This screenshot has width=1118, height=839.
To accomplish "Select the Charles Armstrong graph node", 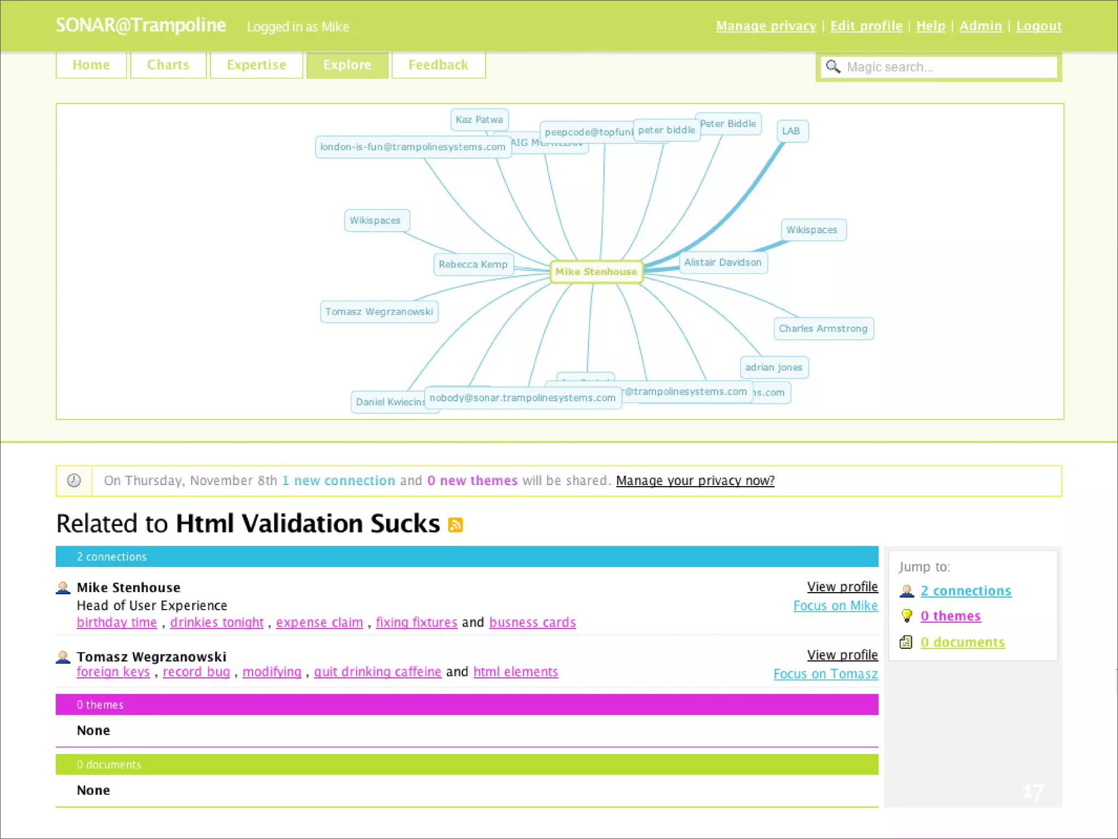I will 823,329.
